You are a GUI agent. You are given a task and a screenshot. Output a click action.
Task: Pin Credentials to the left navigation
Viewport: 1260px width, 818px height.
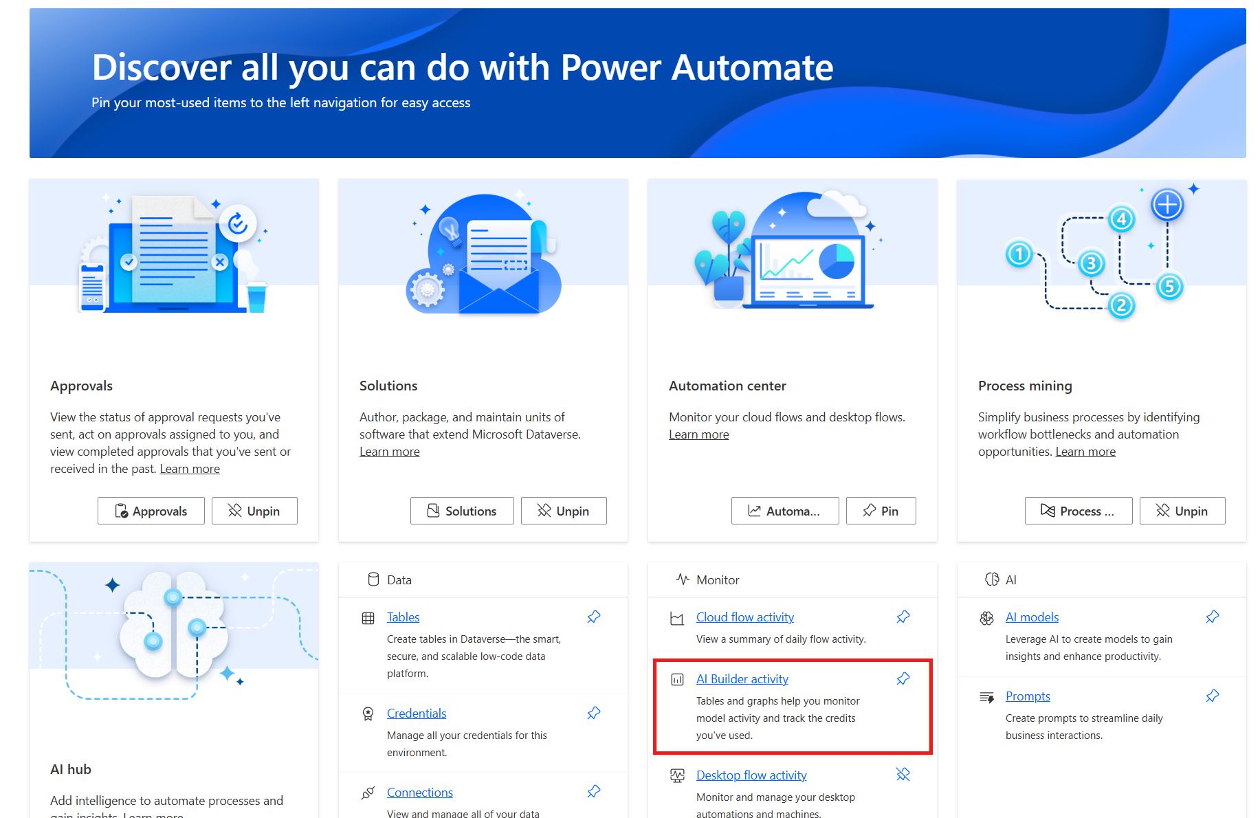click(594, 713)
